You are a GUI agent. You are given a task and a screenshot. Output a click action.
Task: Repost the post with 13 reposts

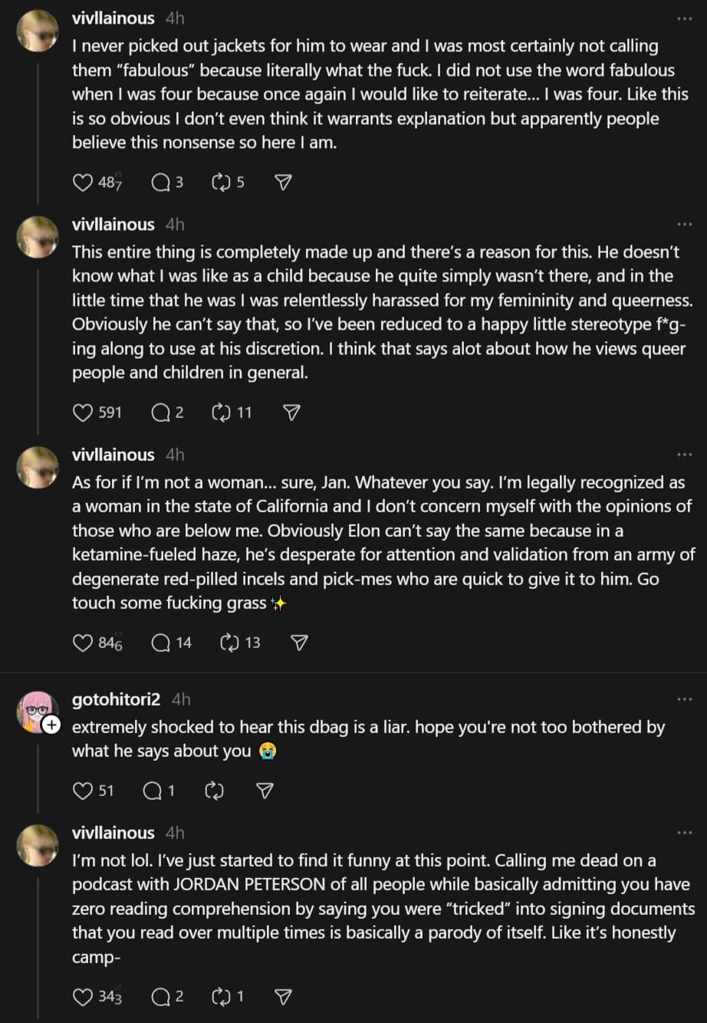tap(229, 643)
